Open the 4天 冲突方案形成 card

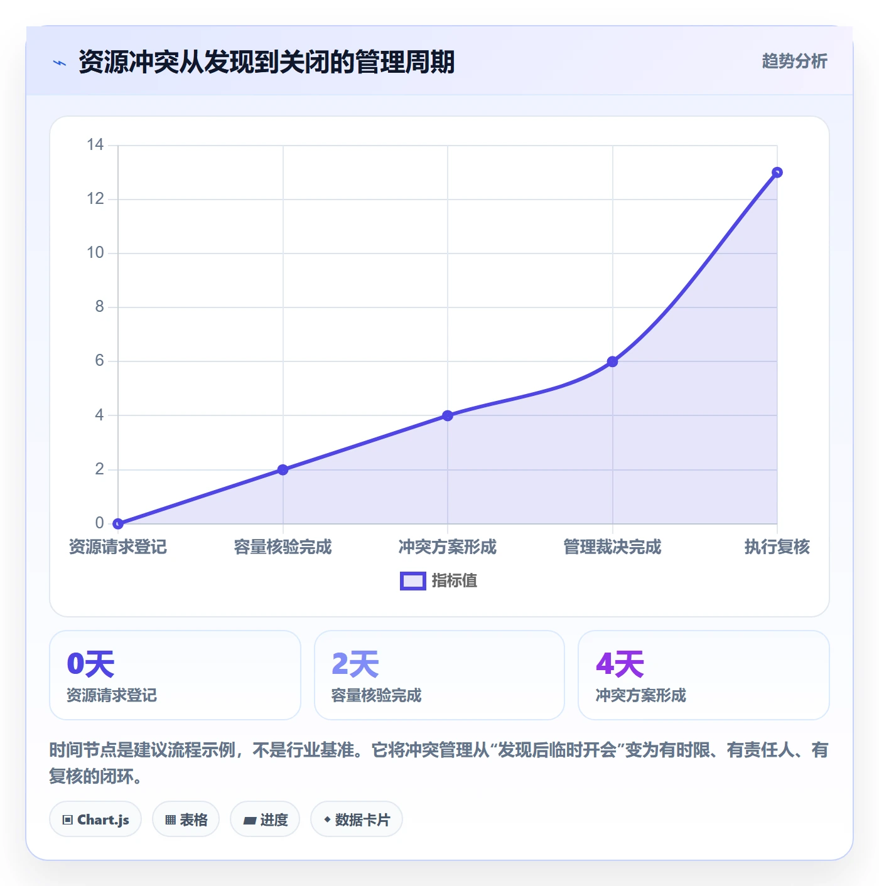click(x=704, y=675)
